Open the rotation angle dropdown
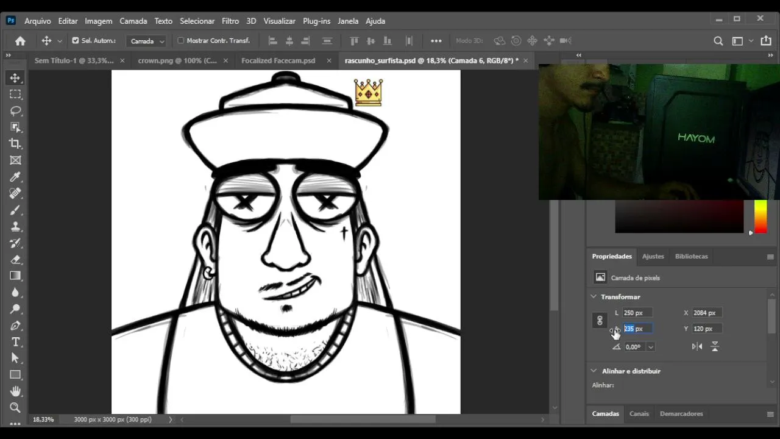The height and width of the screenshot is (439, 780). coord(651,347)
